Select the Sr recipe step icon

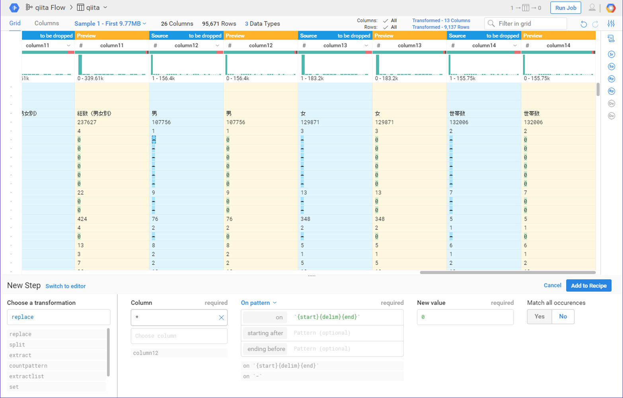tap(611, 54)
